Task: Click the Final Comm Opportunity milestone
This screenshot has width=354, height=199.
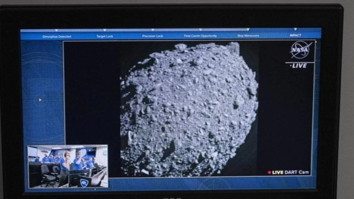Action: pyautogui.click(x=200, y=36)
